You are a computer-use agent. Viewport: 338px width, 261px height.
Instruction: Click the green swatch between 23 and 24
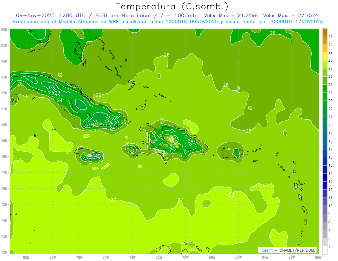(x=325, y=97)
